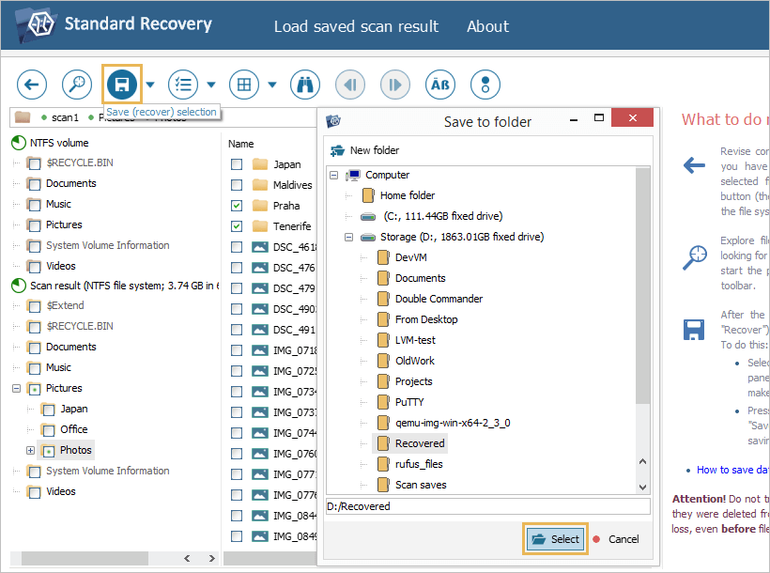Image resolution: width=770 pixels, height=573 pixels.
Task: Check the DSC_4618 image checkbox
Action: [237, 247]
